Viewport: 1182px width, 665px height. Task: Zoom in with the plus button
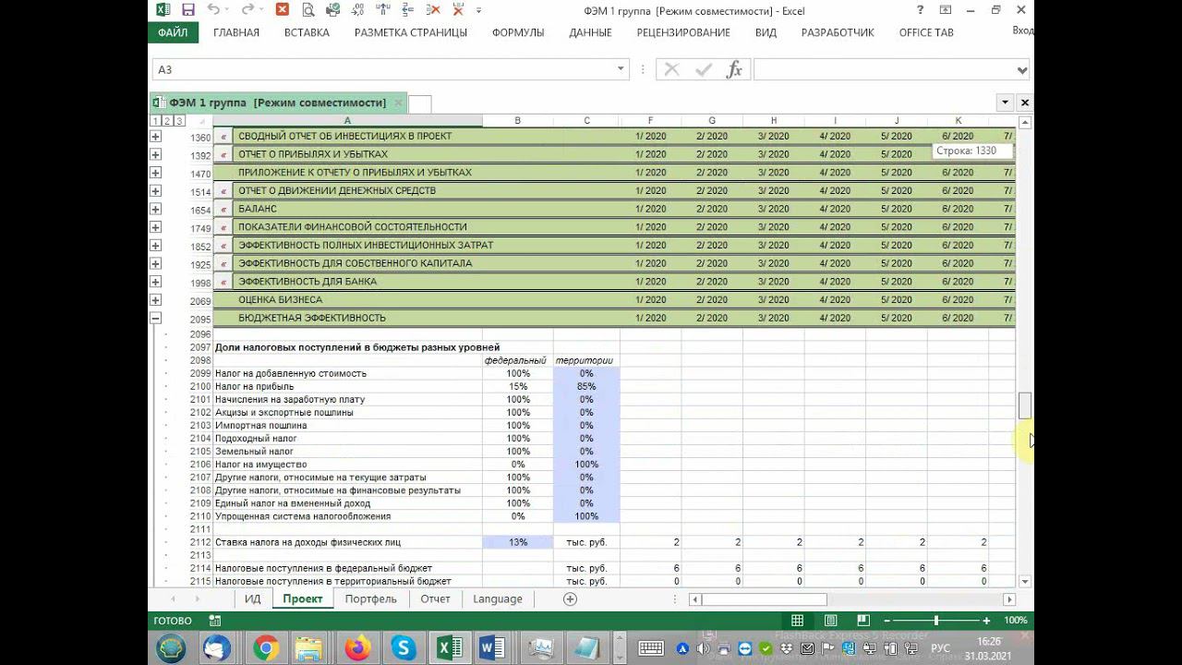tap(986, 621)
